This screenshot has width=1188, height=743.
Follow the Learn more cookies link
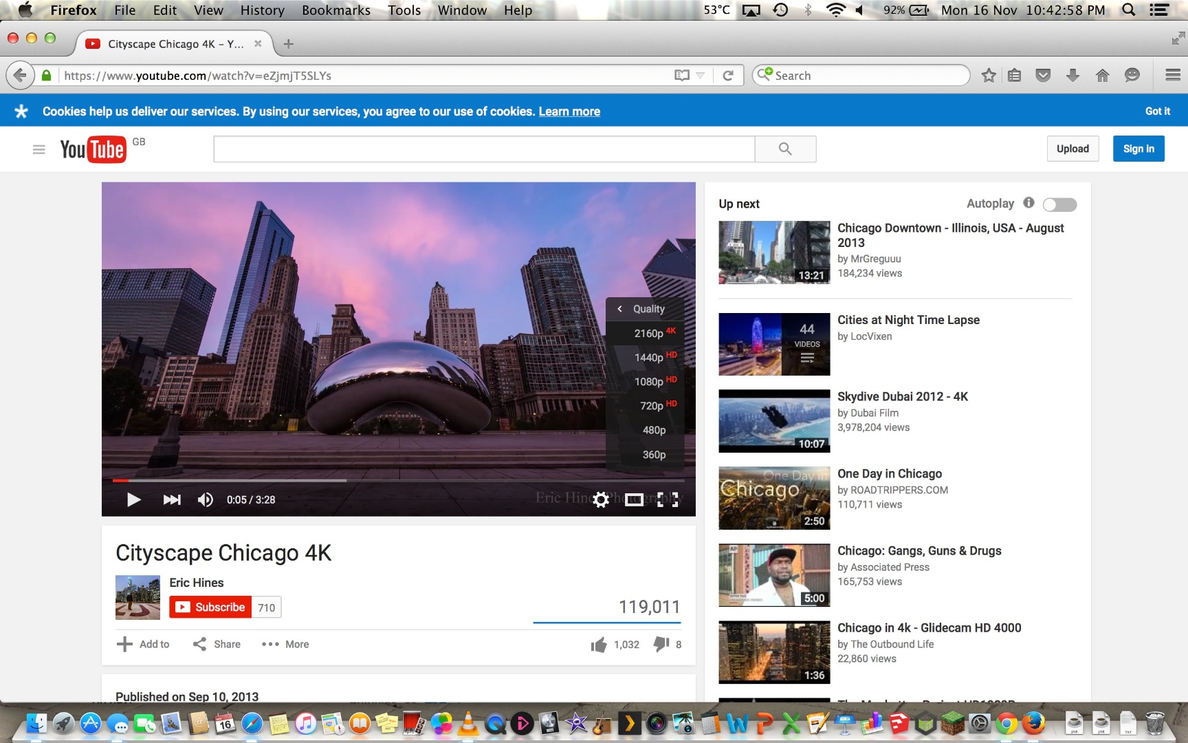coord(569,111)
